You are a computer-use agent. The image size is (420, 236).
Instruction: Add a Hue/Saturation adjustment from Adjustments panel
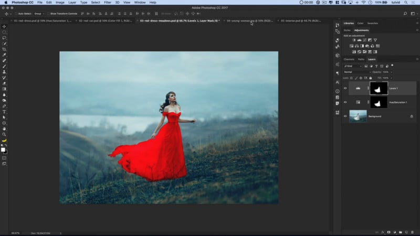click(x=351, y=46)
